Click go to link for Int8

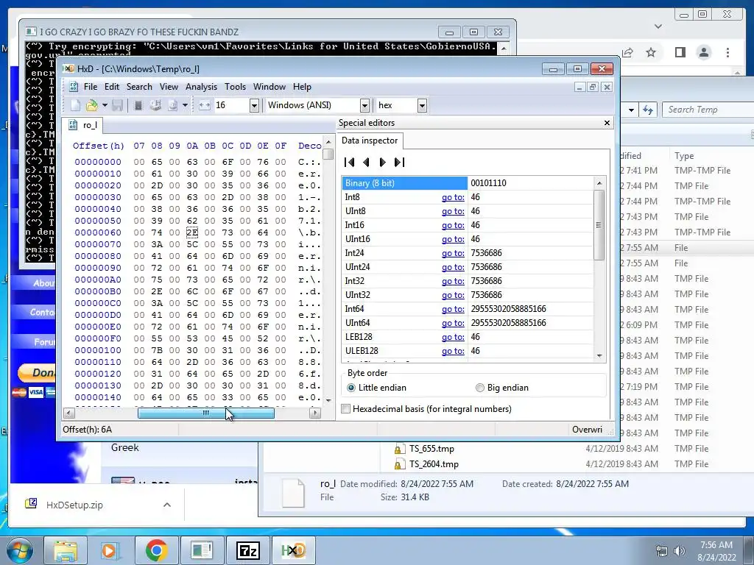[x=453, y=197]
